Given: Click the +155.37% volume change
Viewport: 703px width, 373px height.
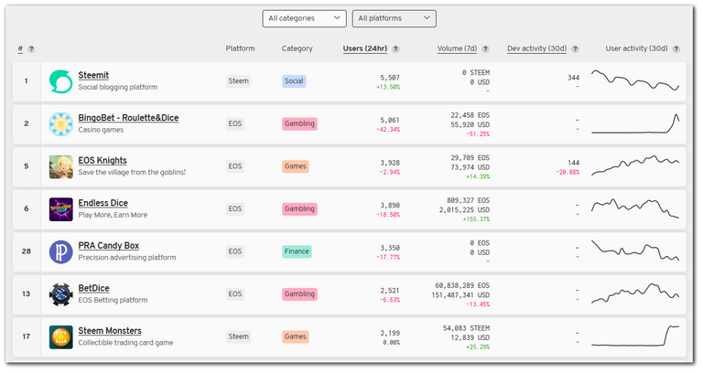Looking at the screenshot, I should click(476, 219).
